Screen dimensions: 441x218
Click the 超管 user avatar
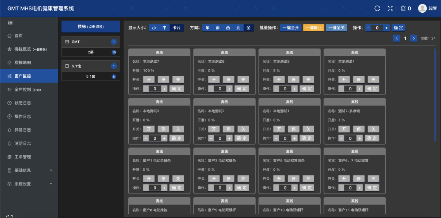(x=422, y=9)
